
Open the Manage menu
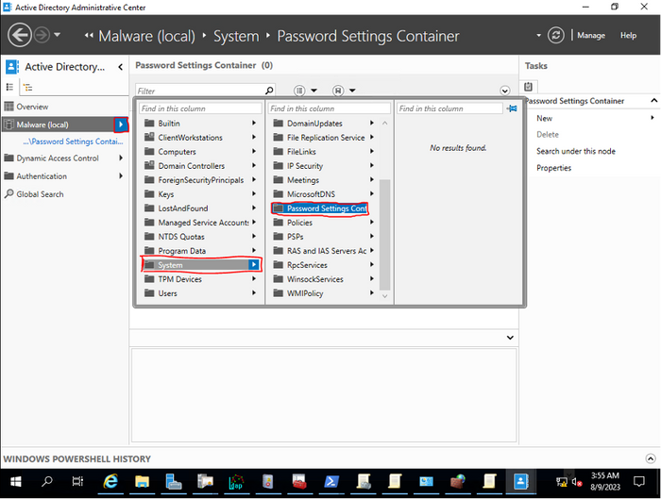pyautogui.click(x=591, y=35)
